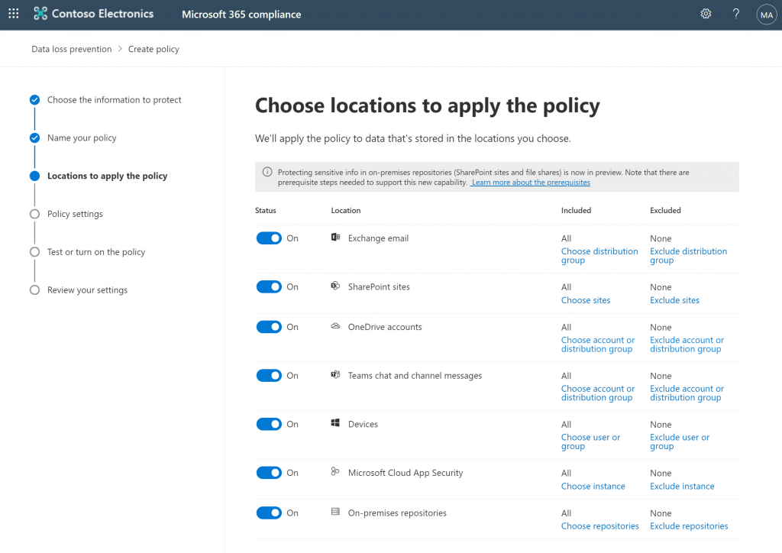Image resolution: width=782 pixels, height=553 pixels.
Task: Choose account or distribution group for OneDrive
Action: click(598, 344)
